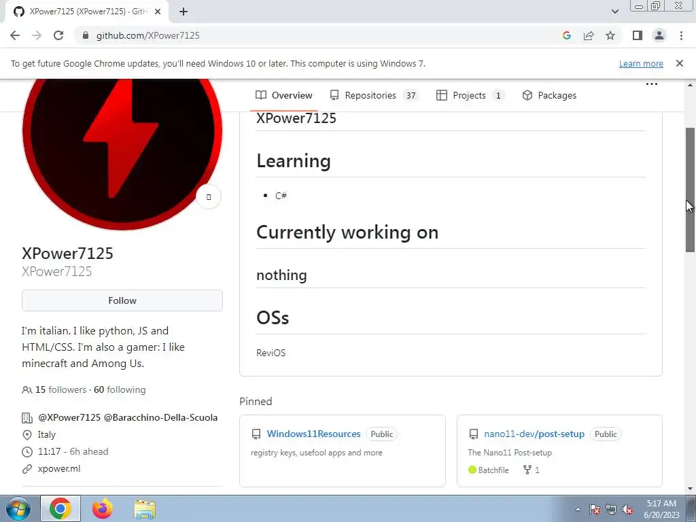Close the XPower7125 GitHub tab

click(x=158, y=12)
